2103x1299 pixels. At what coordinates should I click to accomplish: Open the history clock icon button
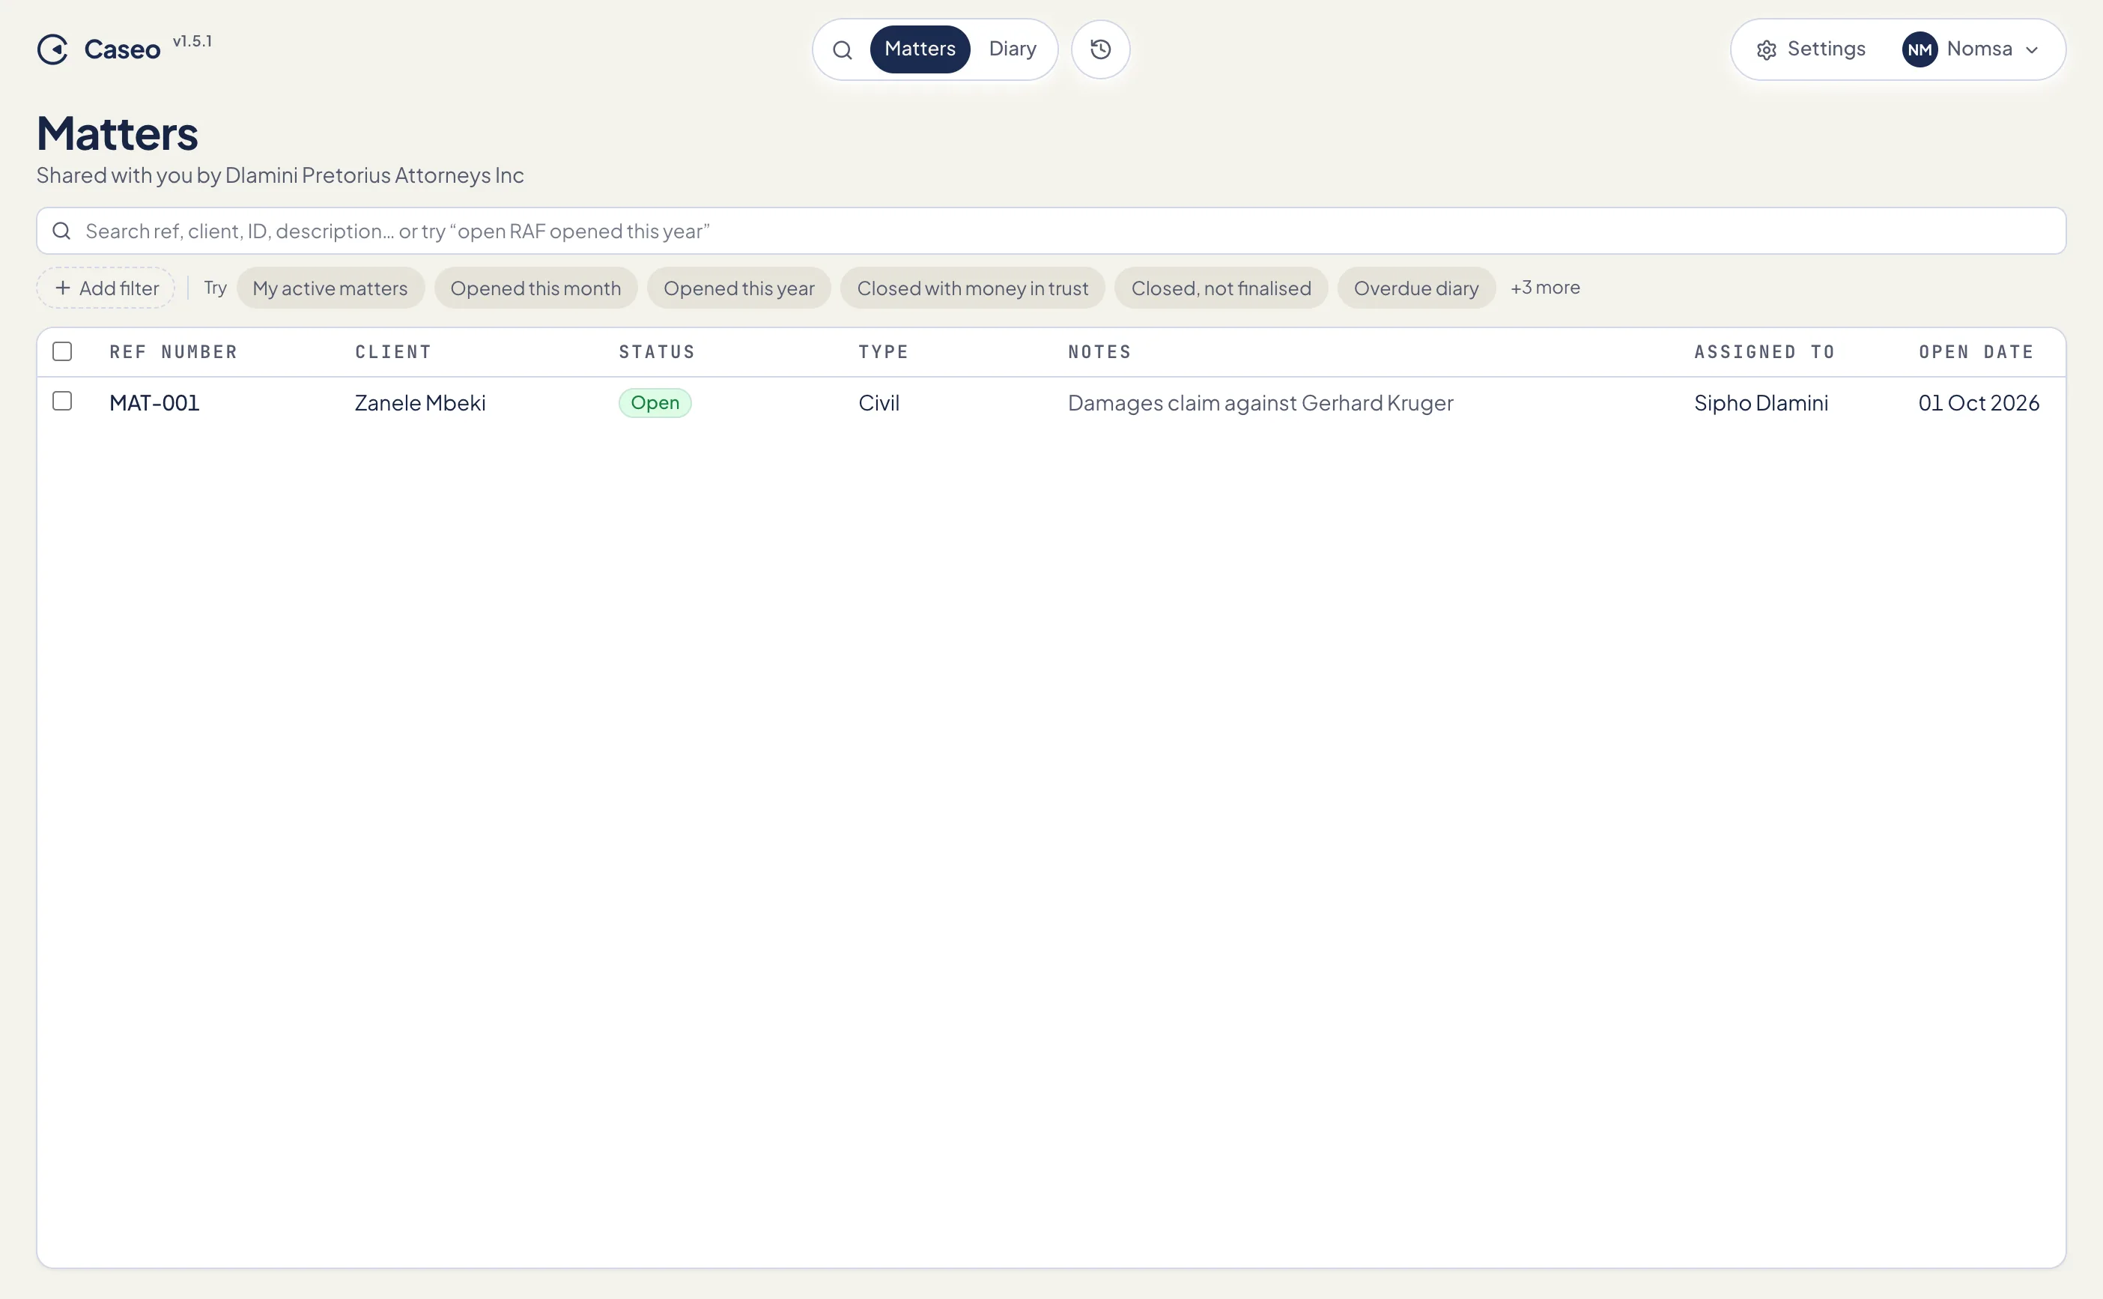point(1100,50)
